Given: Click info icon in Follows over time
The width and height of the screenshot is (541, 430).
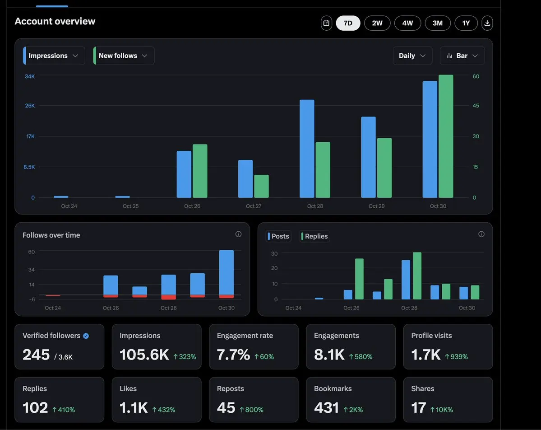Looking at the screenshot, I should point(238,234).
